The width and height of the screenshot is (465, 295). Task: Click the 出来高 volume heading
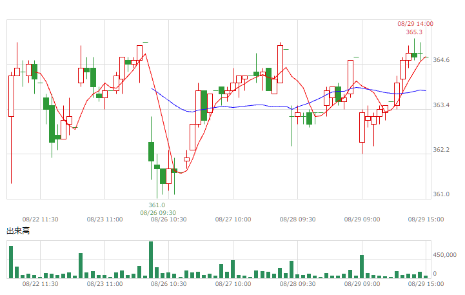click(18, 231)
